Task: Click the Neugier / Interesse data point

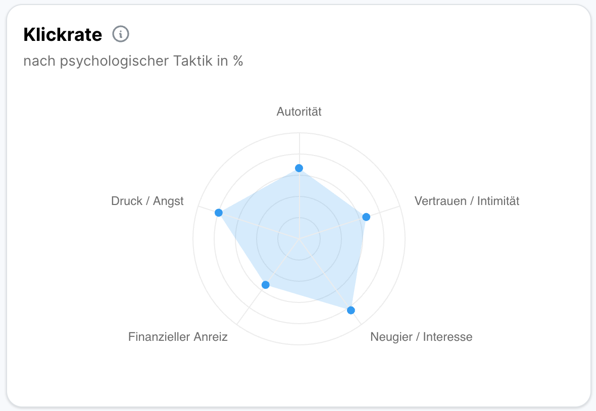Action: pyautogui.click(x=351, y=310)
